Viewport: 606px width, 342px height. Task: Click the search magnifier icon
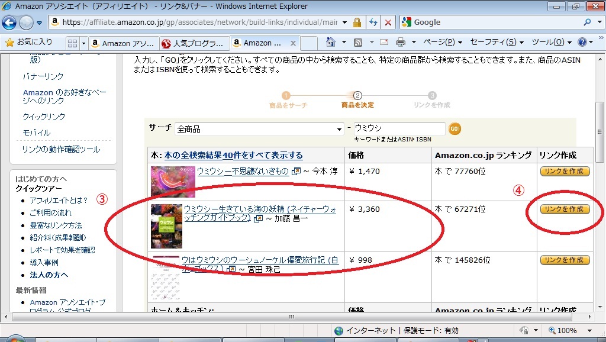(588, 22)
